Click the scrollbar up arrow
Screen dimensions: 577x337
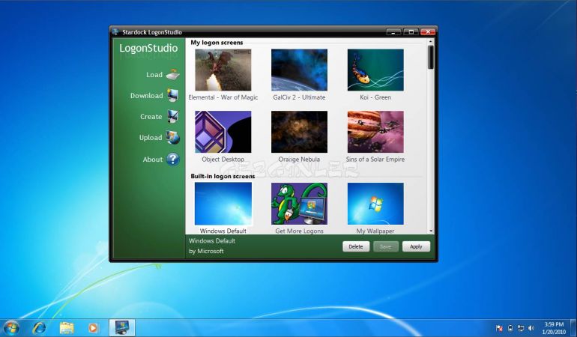coord(431,42)
